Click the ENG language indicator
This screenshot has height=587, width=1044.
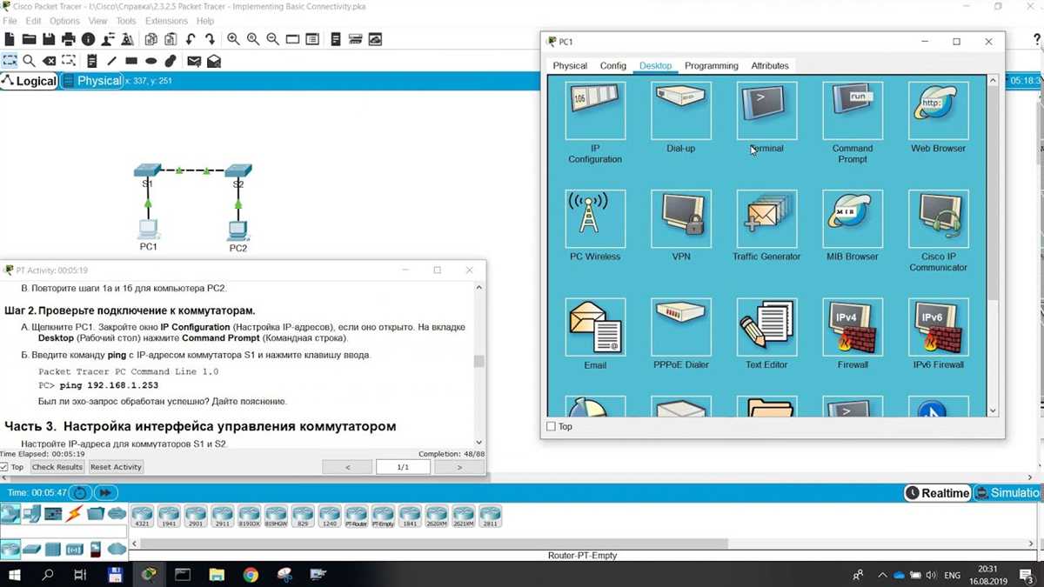(x=953, y=575)
